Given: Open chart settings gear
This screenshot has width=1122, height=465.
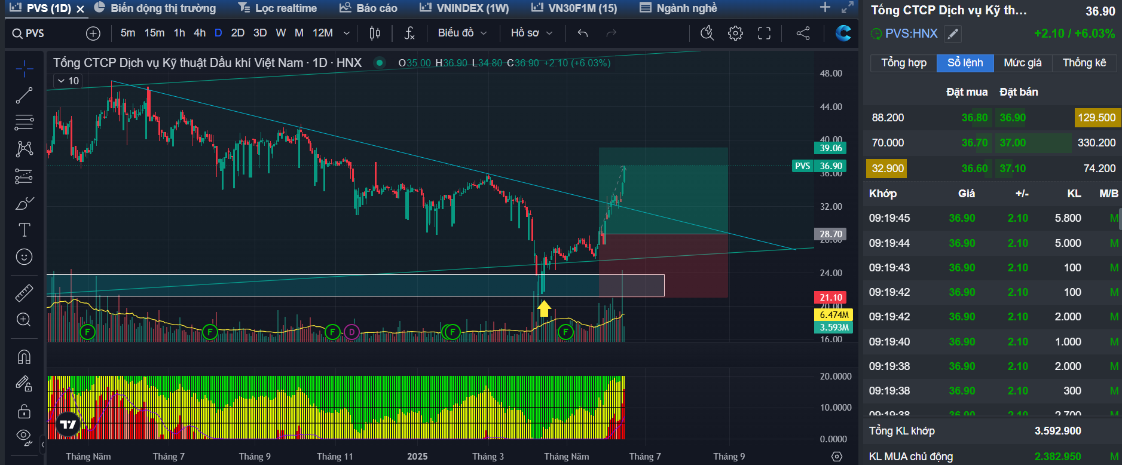Looking at the screenshot, I should [736, 33].
